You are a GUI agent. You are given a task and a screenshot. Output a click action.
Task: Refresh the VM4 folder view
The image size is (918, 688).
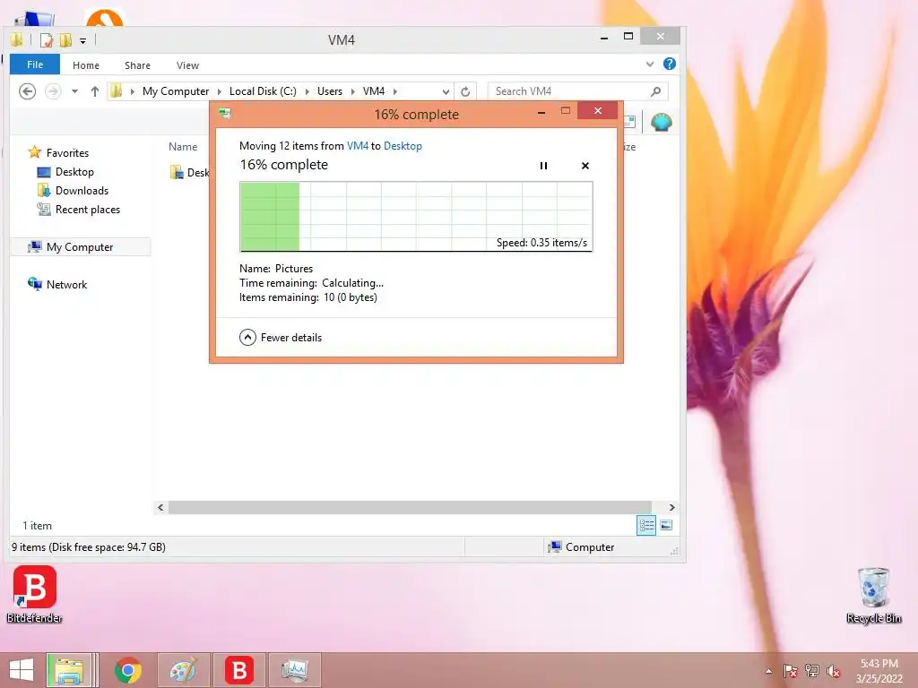tap(465, 92)
